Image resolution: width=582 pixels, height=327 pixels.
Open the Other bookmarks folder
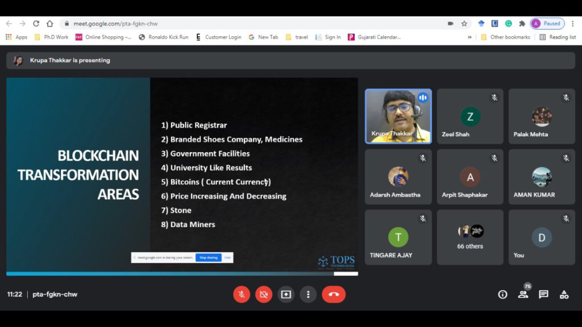505,37
